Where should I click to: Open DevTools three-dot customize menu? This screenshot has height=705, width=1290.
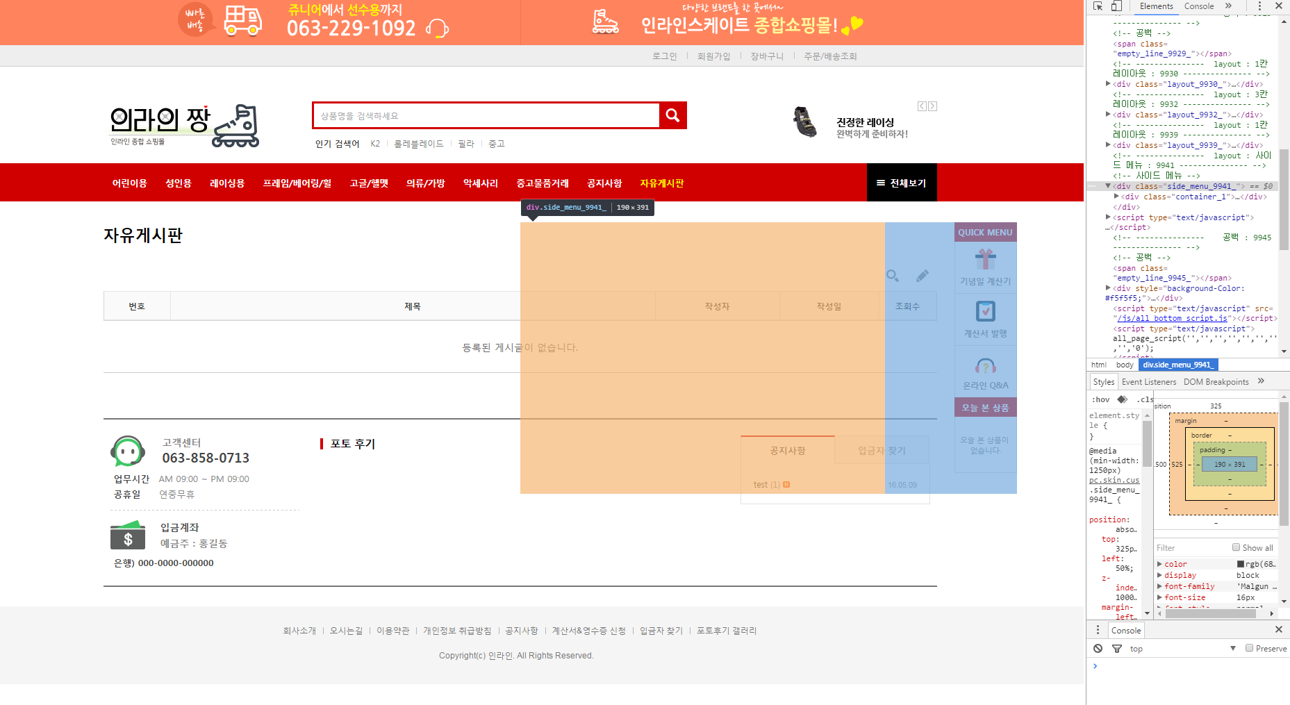pos(1259,6)
